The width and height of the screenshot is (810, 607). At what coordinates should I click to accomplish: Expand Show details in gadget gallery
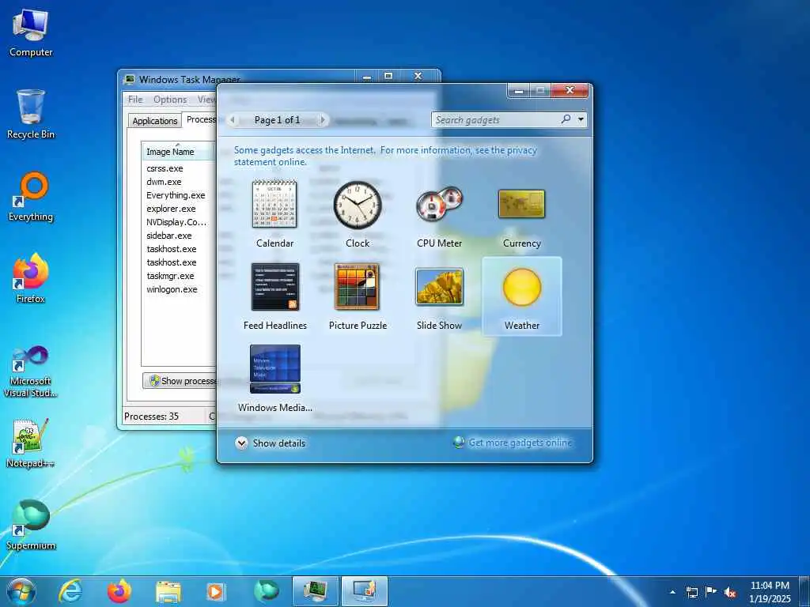[271, 443]
